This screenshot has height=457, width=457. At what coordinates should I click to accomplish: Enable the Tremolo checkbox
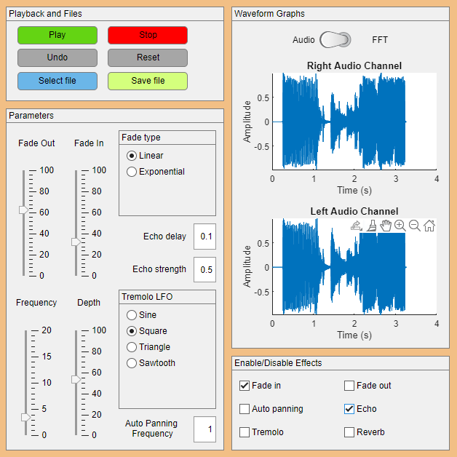pos(245,432)
